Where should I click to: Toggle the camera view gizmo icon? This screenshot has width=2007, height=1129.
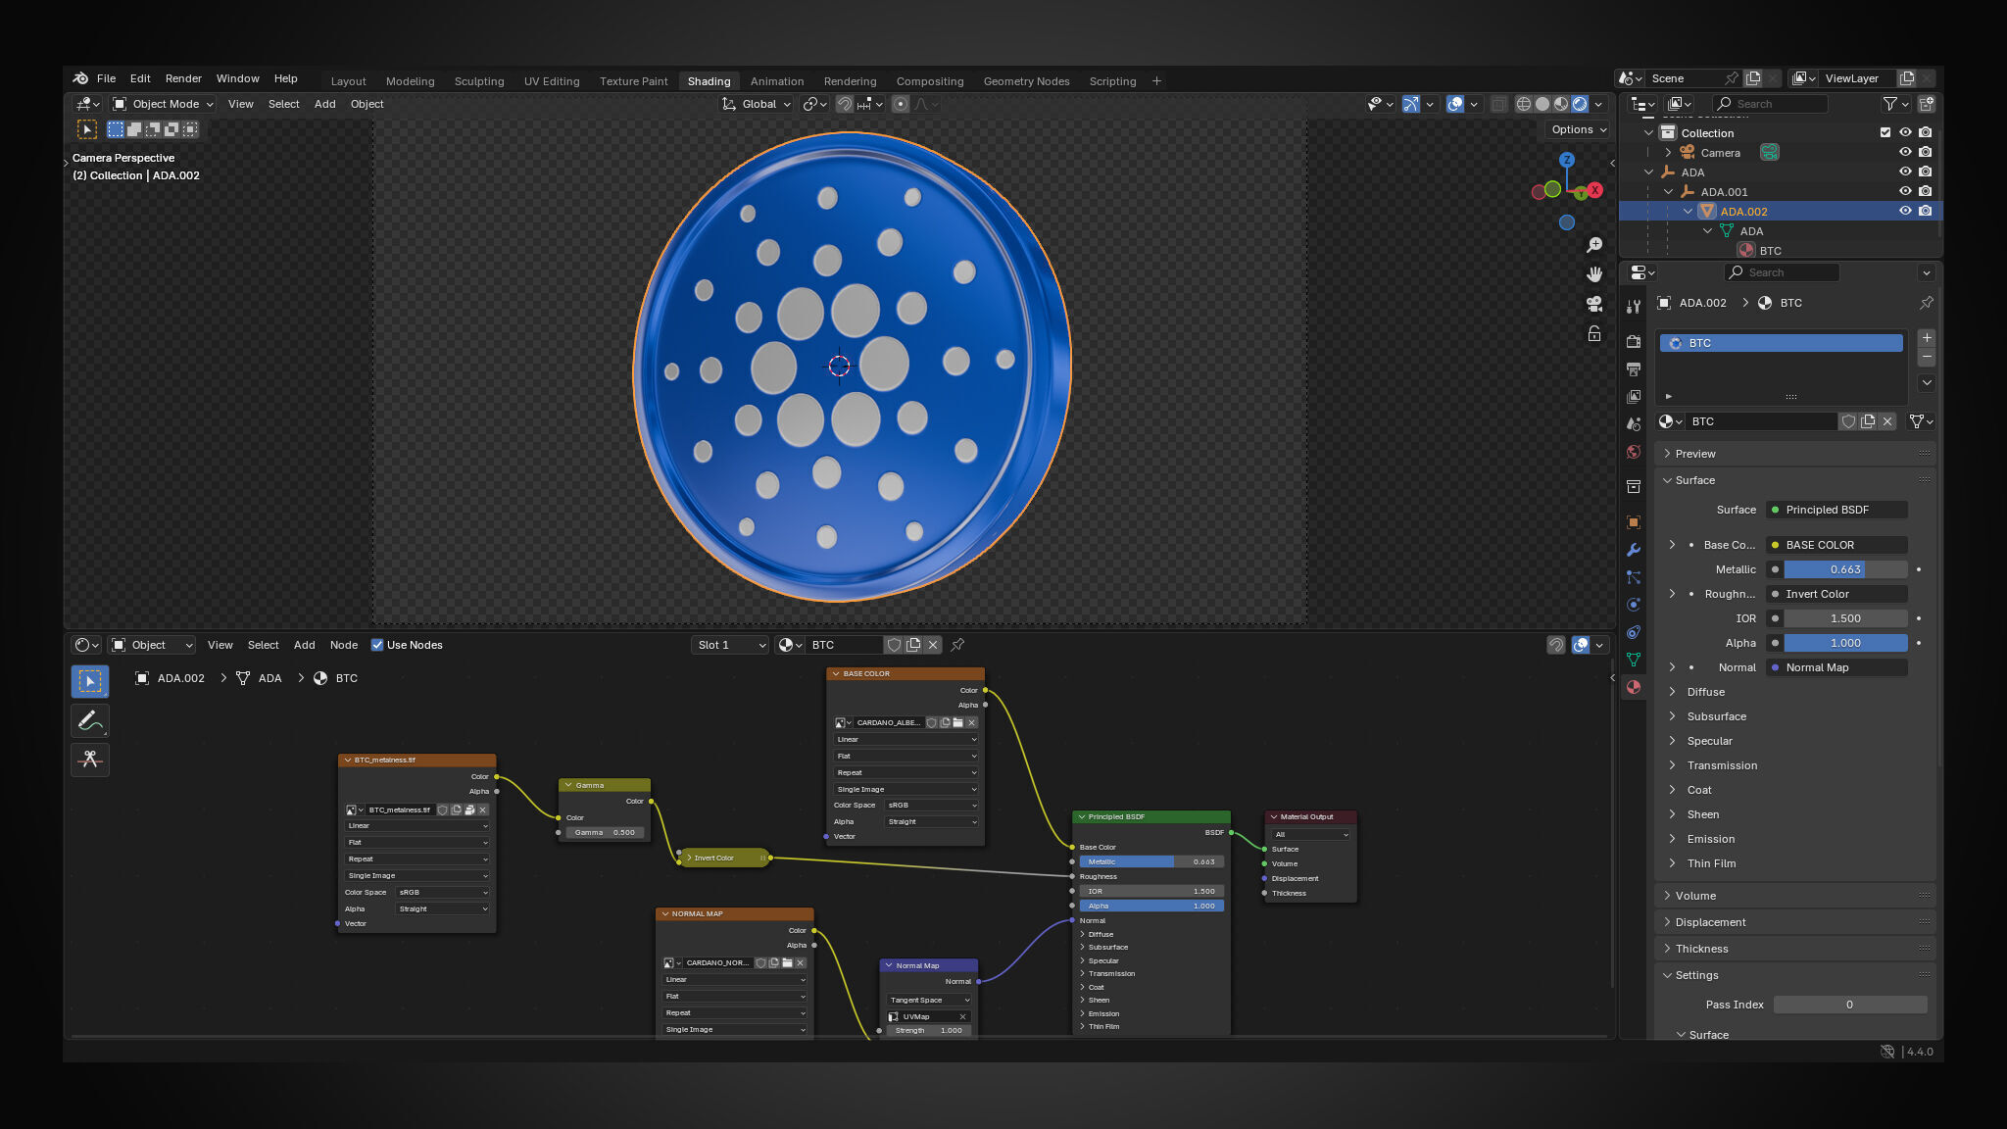tap(1594, 304)
